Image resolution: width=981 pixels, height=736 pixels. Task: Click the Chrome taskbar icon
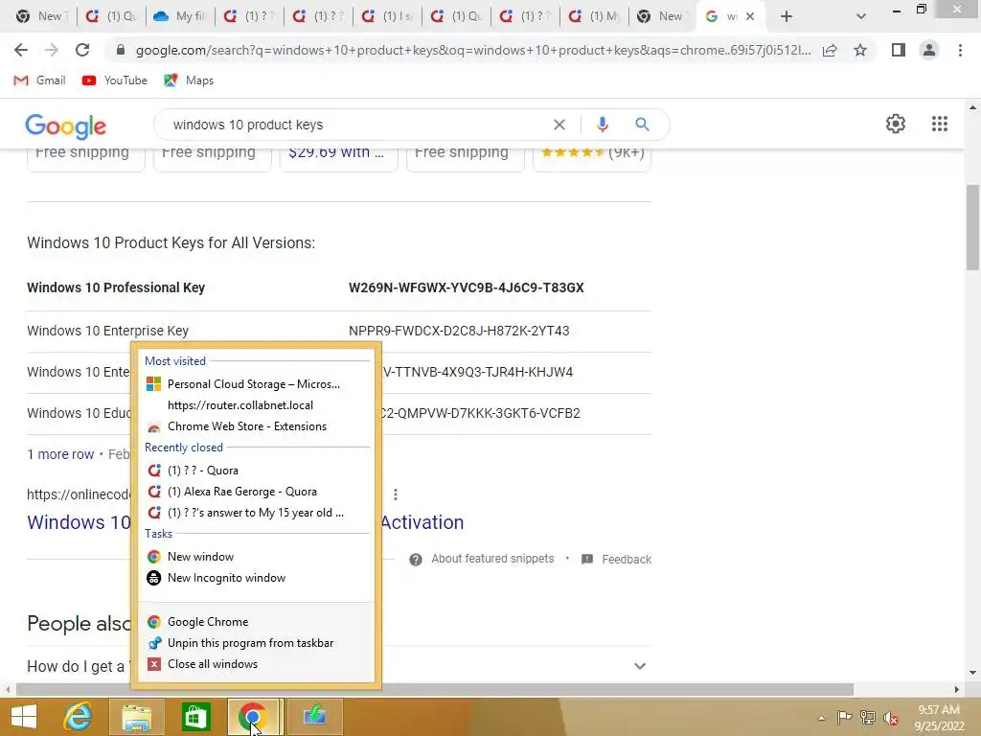254,717
